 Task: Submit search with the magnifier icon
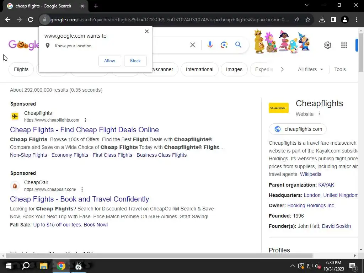point(238,44)
